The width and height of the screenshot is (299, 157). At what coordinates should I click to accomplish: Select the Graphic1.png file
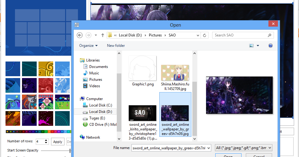click(143, 71)
